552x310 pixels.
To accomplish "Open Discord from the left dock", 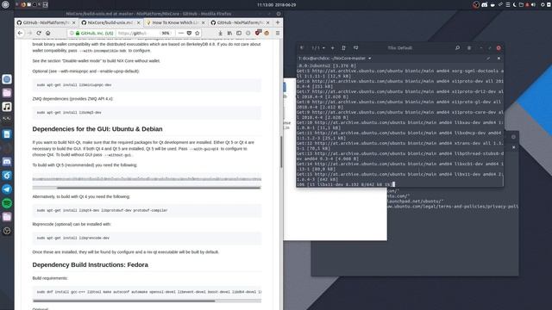I will 7,162.
